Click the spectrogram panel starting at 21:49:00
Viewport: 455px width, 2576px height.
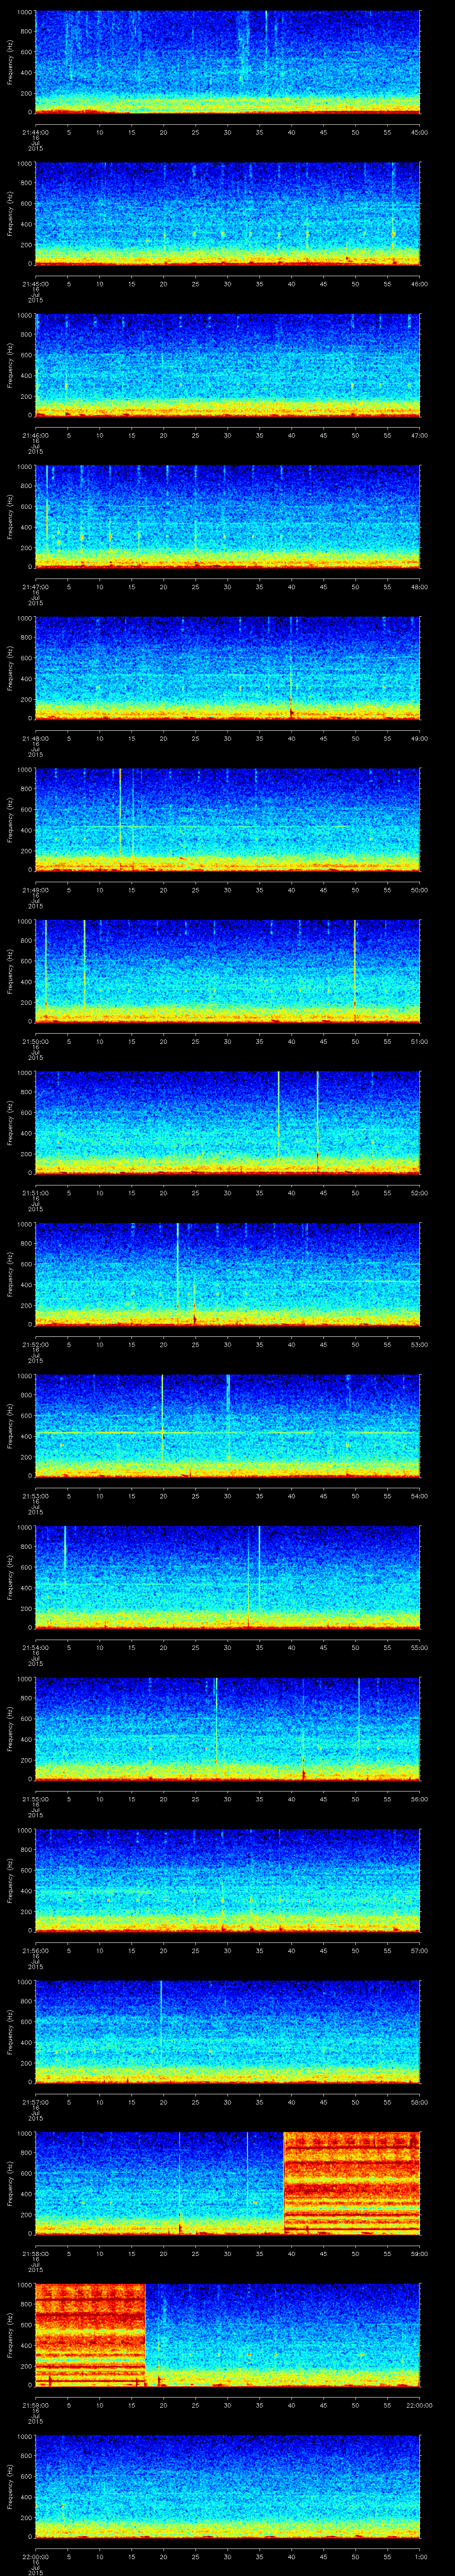[x=227, y=819]
